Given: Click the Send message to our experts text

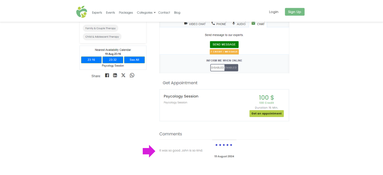Looking at the screenshot, I should pyautogui.click(x=224, y=35).
